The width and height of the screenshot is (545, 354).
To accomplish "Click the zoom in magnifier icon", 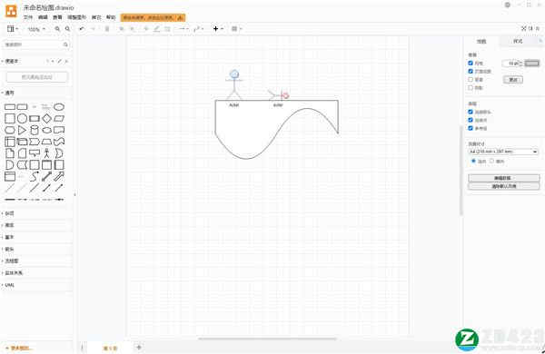I will click(x=57, y=29).
